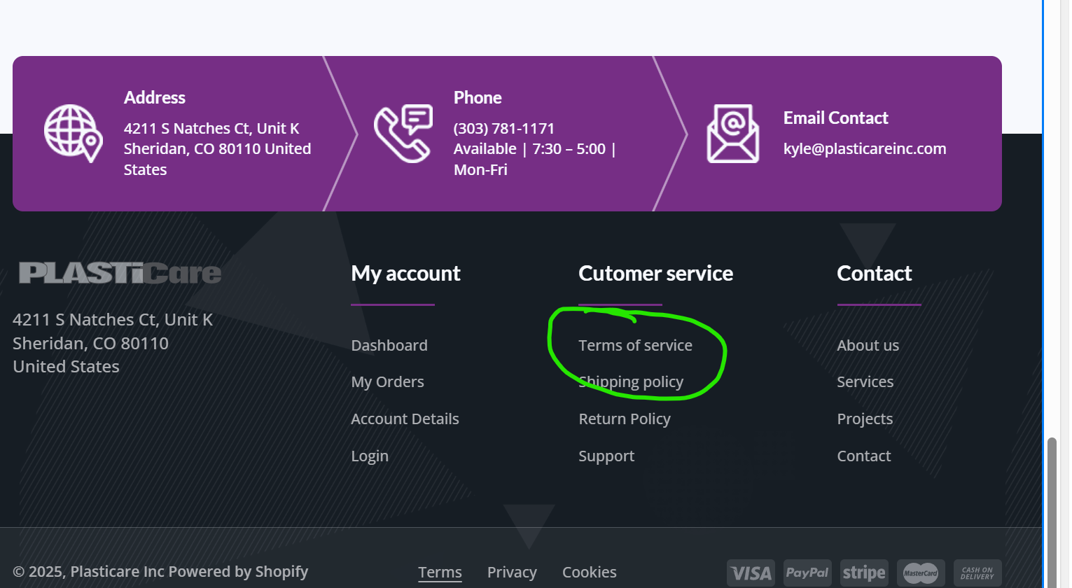Screen dimensions: 1072x588
Task: Open Account Details in footer
Action: coord(405,419)
